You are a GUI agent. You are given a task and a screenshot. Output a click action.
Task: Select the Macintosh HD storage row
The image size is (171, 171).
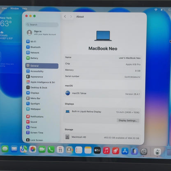[x=102, y=137]
